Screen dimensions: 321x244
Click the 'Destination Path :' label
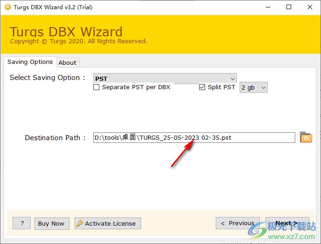(55, 138)
